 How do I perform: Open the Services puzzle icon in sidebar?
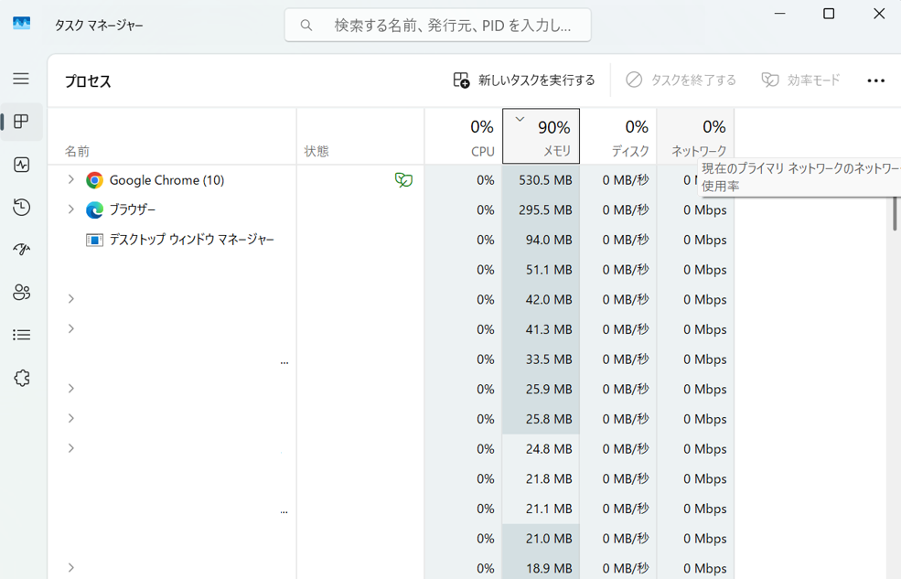[21, 378]
